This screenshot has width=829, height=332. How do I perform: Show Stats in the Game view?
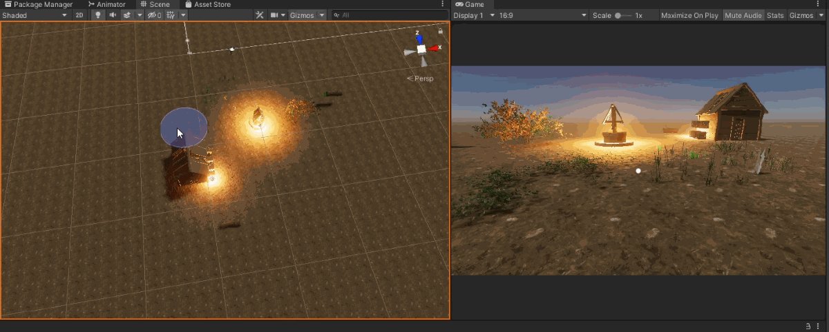click(775, 15)
